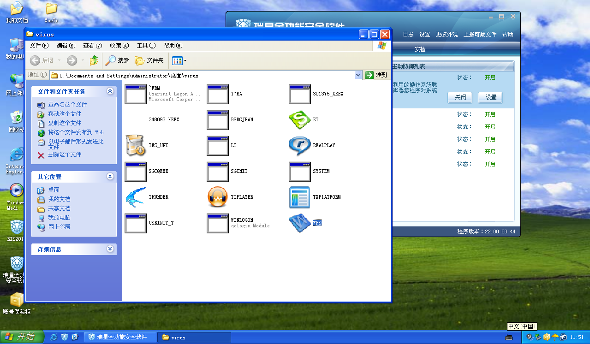Viewport: 590px width, 344px height.
Task: Select the IES_UNI installer icon
Action: coord(136,146)
